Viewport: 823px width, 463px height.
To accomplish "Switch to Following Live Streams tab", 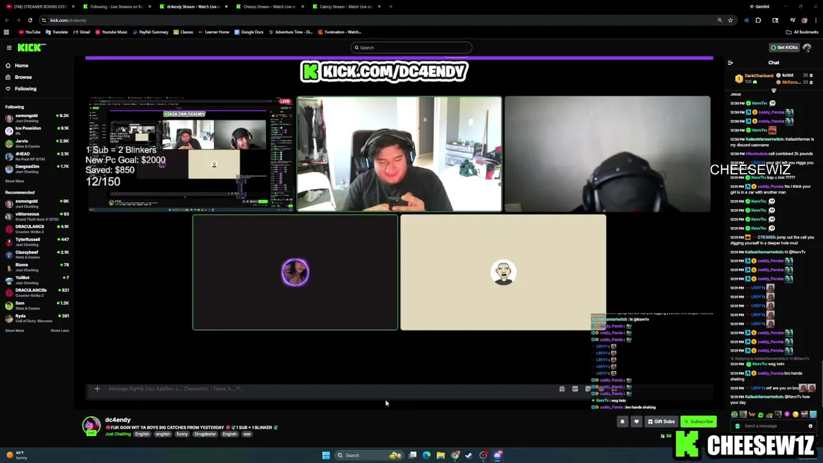I will 116,6.
